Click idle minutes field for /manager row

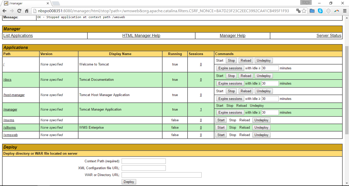(x=270, y=112)
